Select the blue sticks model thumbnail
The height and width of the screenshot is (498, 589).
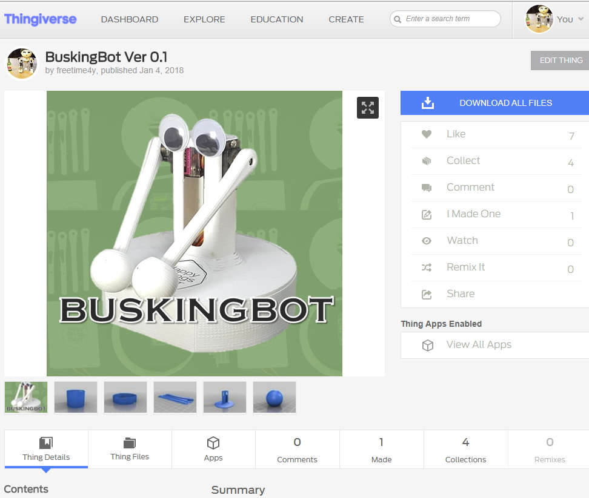point(175,398)
